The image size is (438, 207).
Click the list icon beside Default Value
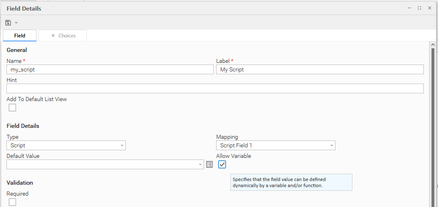pyautogui.click(x=209, y=164)
